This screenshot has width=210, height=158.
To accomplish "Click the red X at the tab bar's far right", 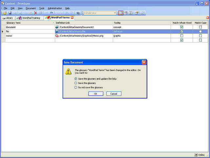I will click(208, 18).
